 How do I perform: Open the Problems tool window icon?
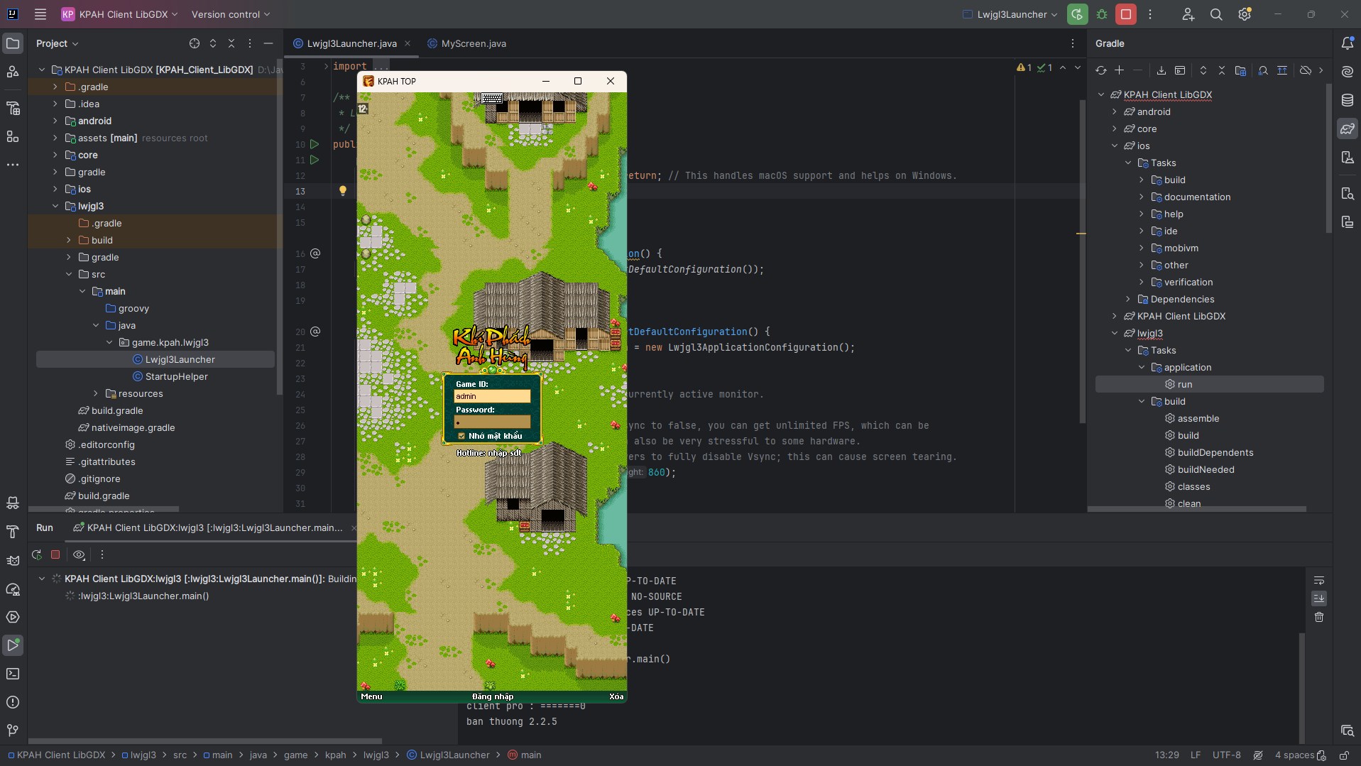[x=13, y=702]
